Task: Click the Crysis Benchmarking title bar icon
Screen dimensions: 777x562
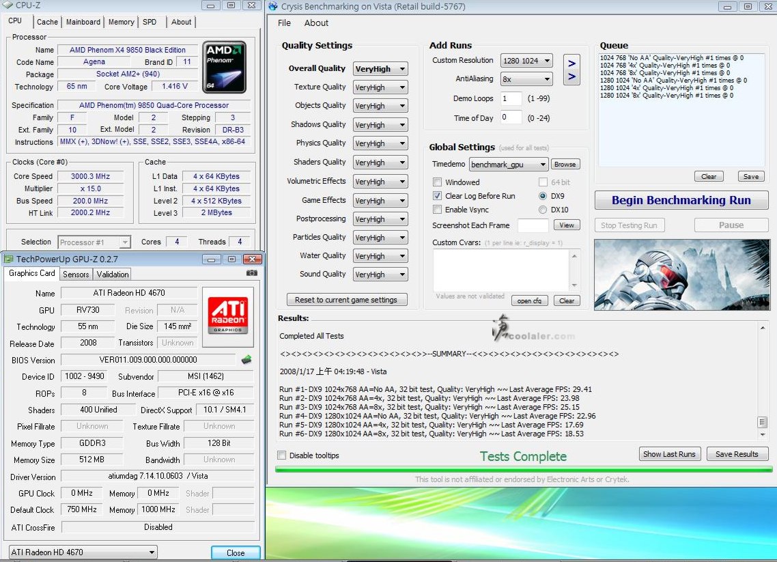Action: [x=272, y=6]
